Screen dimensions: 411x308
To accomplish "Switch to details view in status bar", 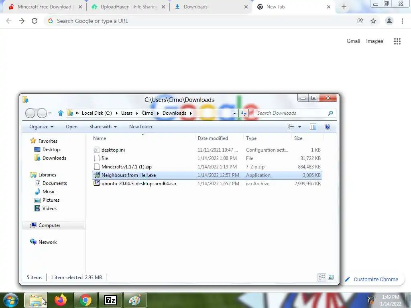I will click(322, 277).
